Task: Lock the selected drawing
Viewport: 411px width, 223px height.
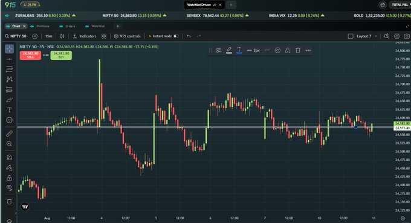Action: [x=288, y=50]
